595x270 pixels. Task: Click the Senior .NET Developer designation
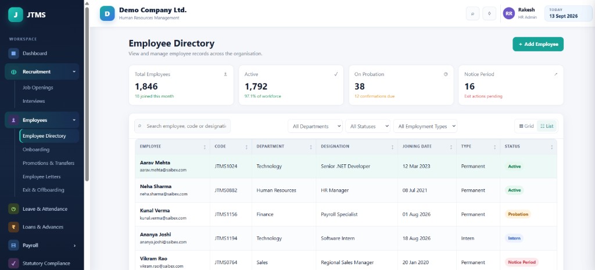(x=345, y=166)
